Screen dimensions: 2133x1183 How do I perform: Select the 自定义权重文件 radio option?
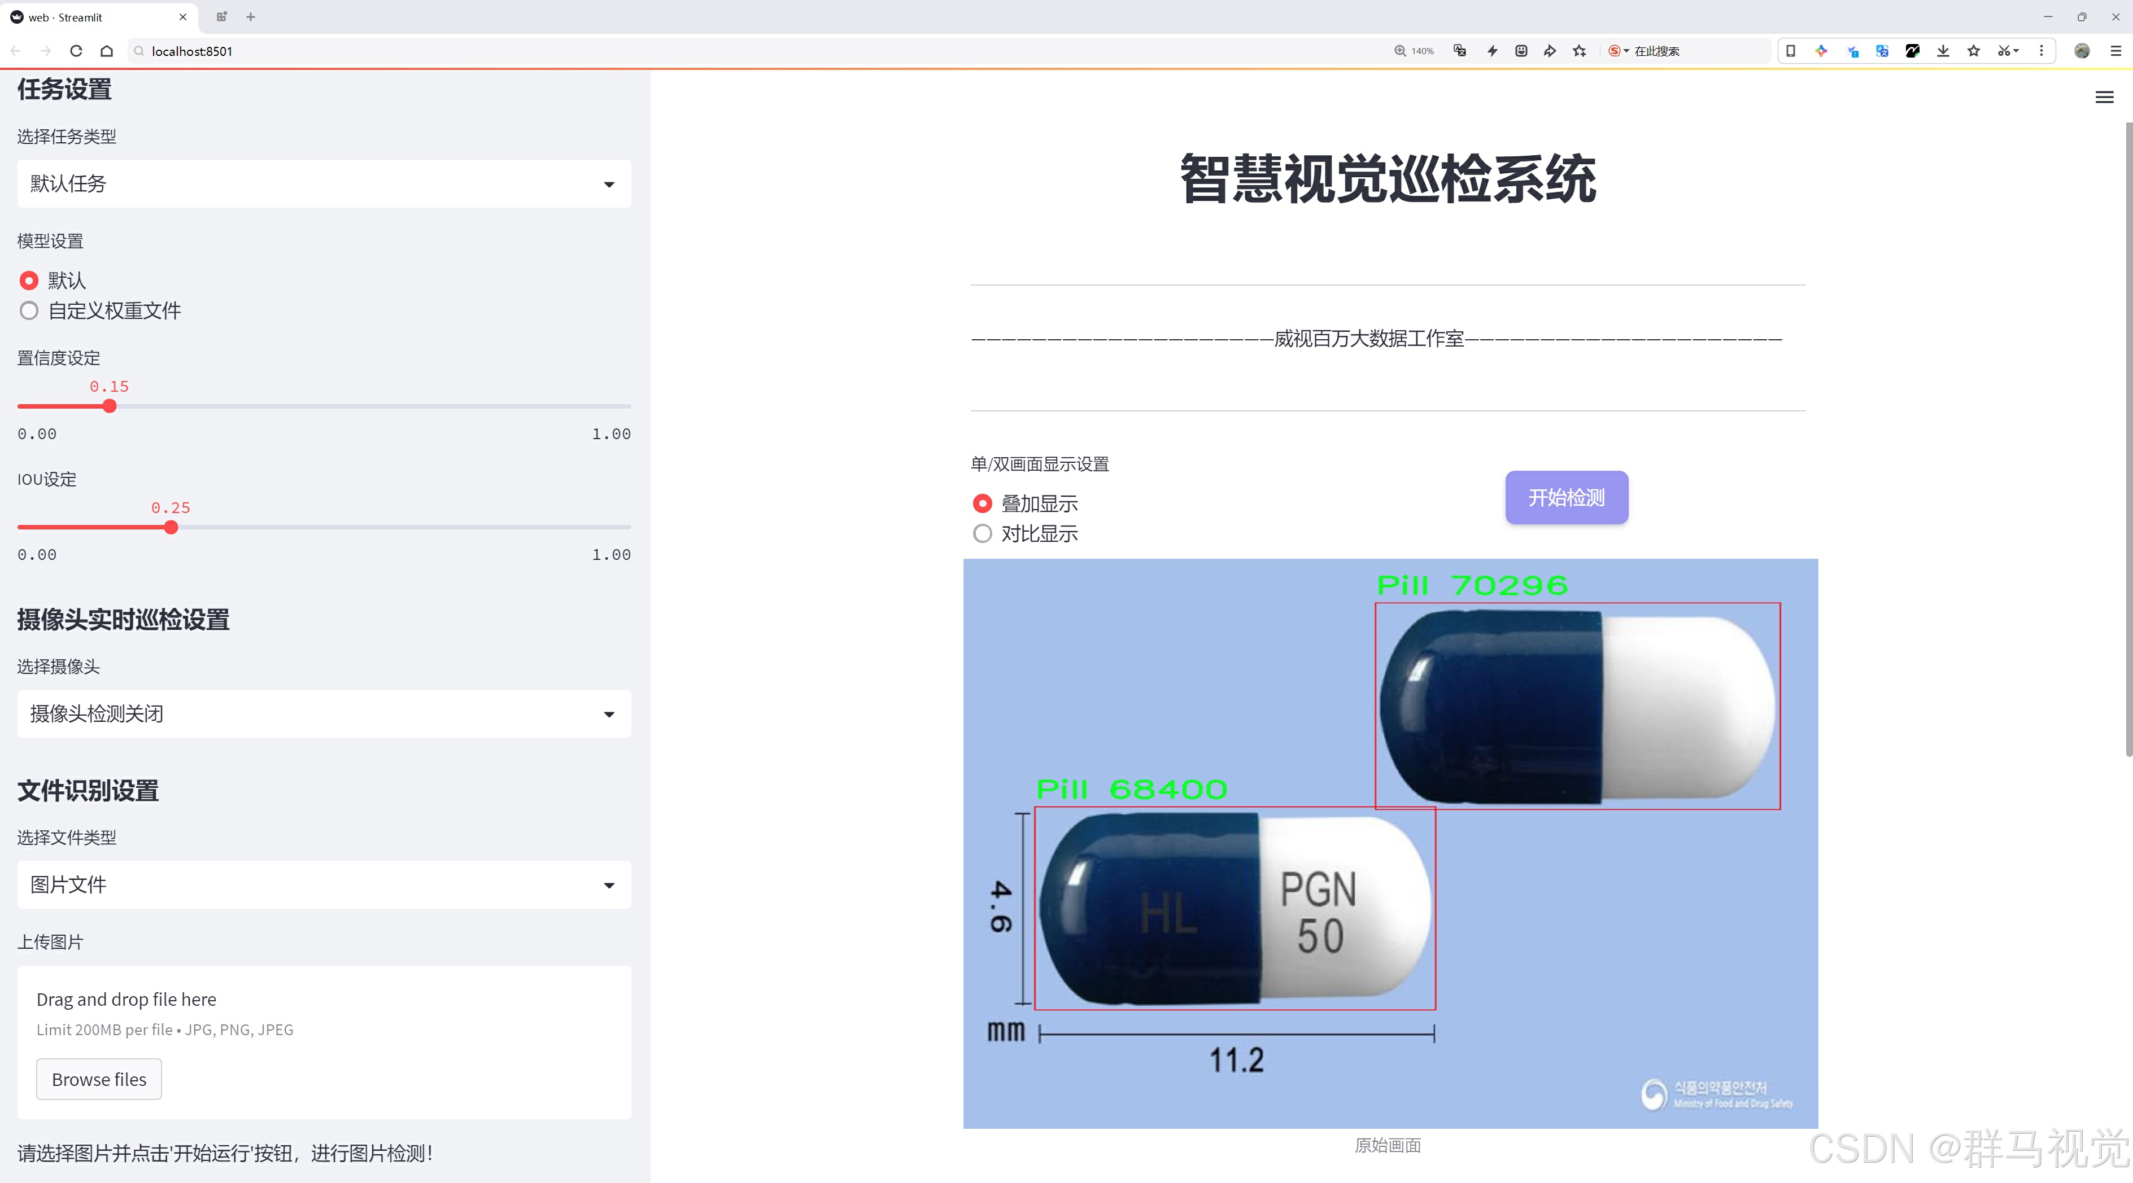click(30, 311)
